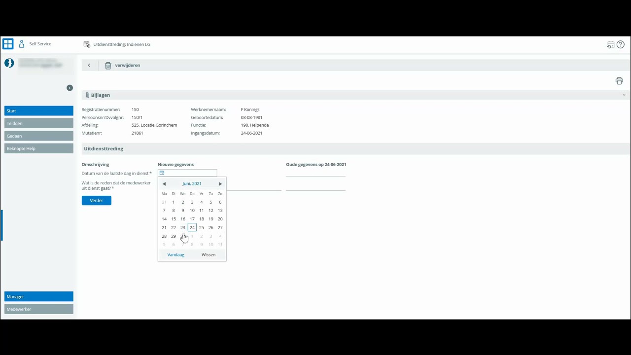Click the chat icon beside help
Viewport: 631px width, 355px height.
(610, 45)
